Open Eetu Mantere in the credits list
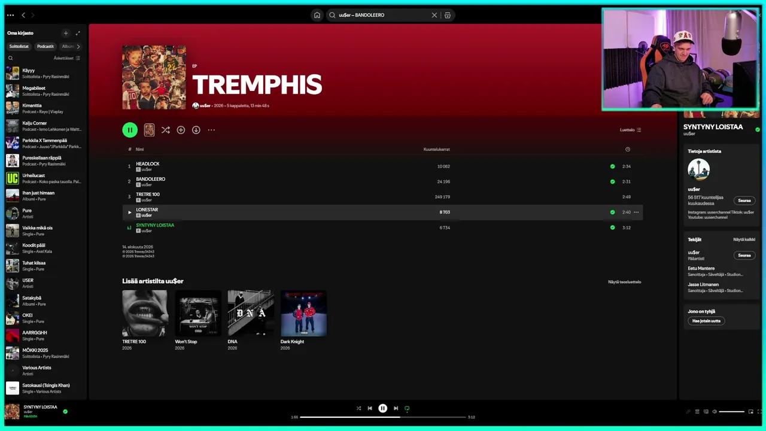Screen dimensions: 766x431 [x=701, y=268]
